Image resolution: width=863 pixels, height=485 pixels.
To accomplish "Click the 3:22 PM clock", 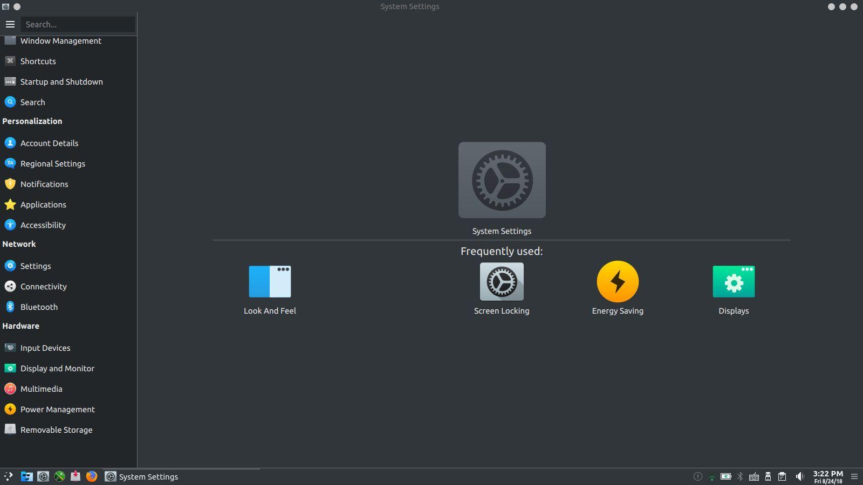I will (x=828, y=474).
